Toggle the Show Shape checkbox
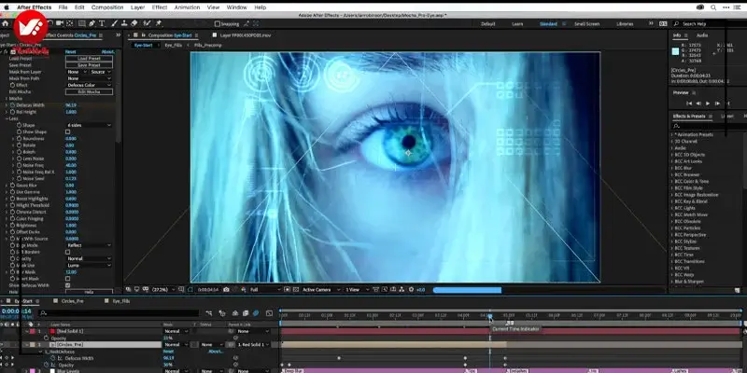Screen dimensions: 747x373 click(x=67, y=131)
